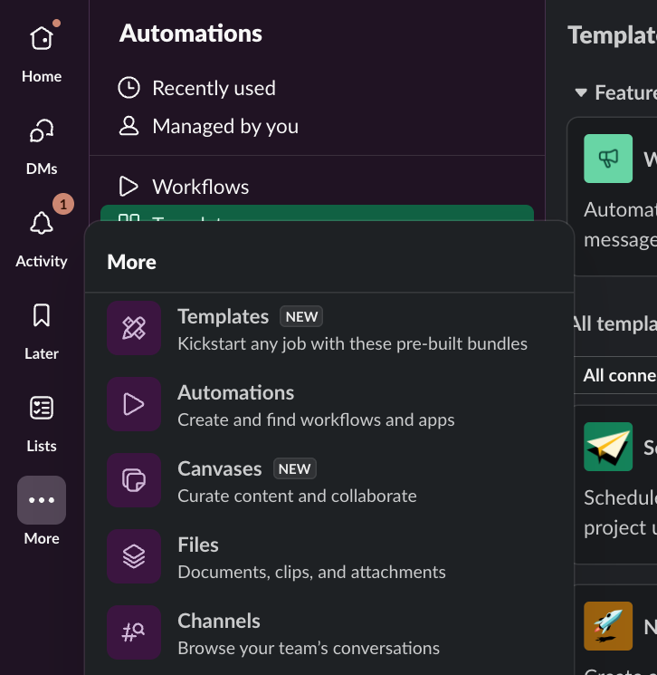Open the Later bookmark icon
The width and height of the screenshot is (657, 675).
coord(42,315)
